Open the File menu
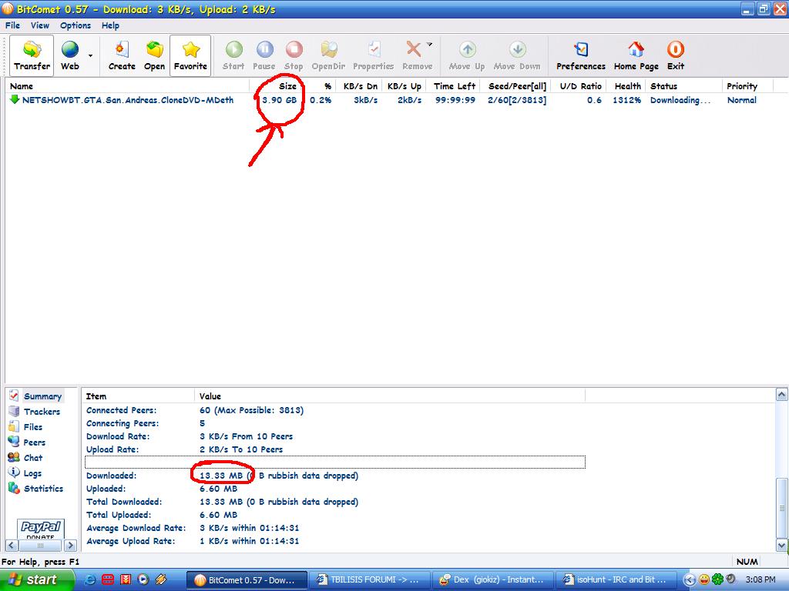Image resolution: width=789 pixels, height=591 pixels. [12, 25]
